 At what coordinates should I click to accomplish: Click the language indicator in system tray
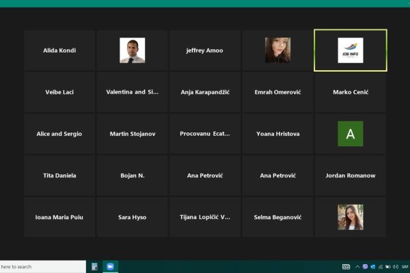point(405,267)
